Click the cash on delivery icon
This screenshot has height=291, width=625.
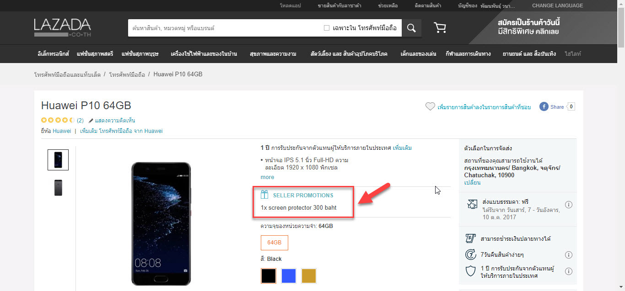coord(470,238)
